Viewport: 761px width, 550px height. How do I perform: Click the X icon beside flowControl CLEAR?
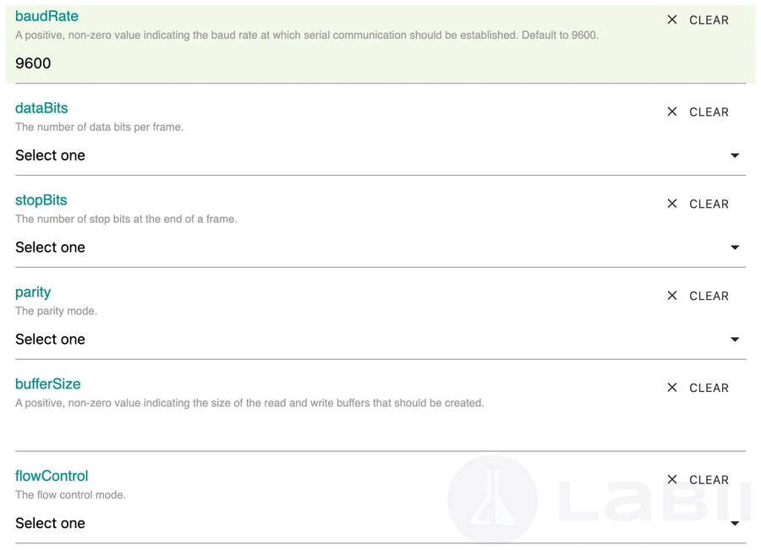click(672, 480)
